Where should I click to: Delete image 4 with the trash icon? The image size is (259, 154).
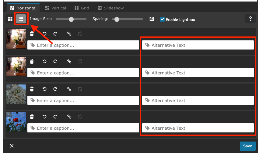32,117
